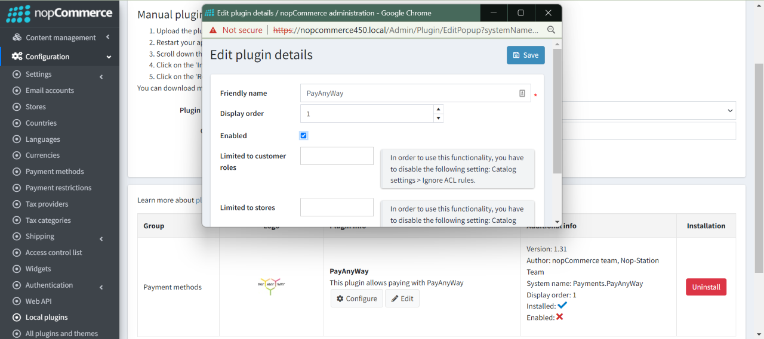Click the Settings bullet icon in sidebar
Viewport: 764px width, 339px height.
coord(17,74)
